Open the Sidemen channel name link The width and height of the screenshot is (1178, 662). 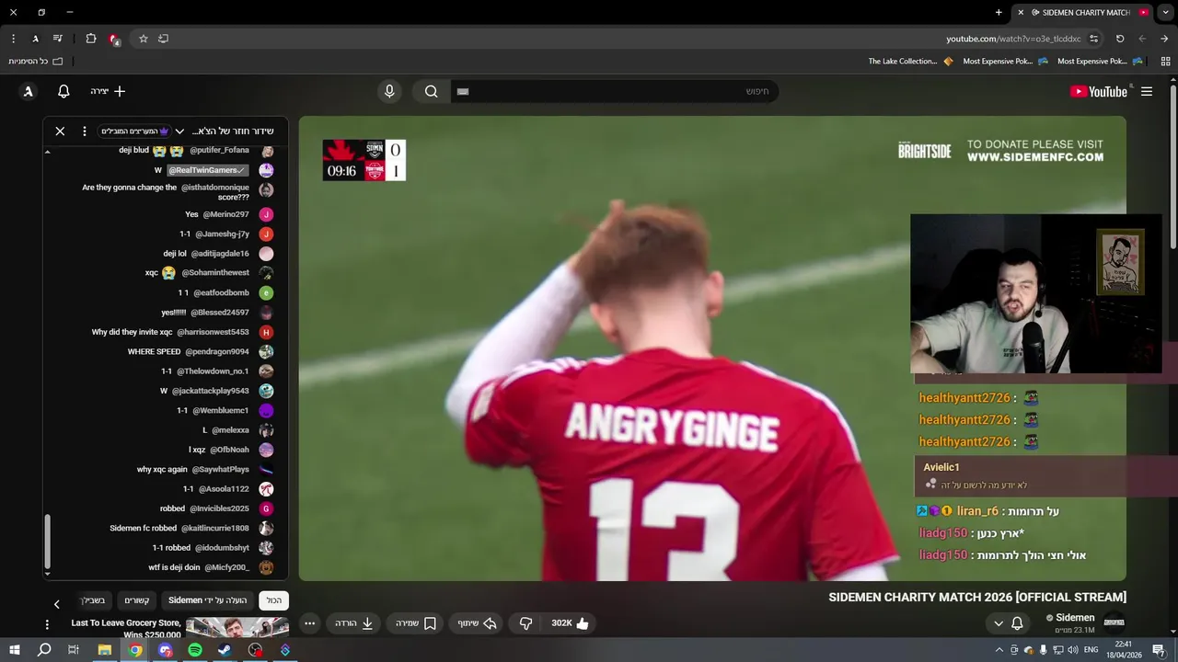(1075, 618)
